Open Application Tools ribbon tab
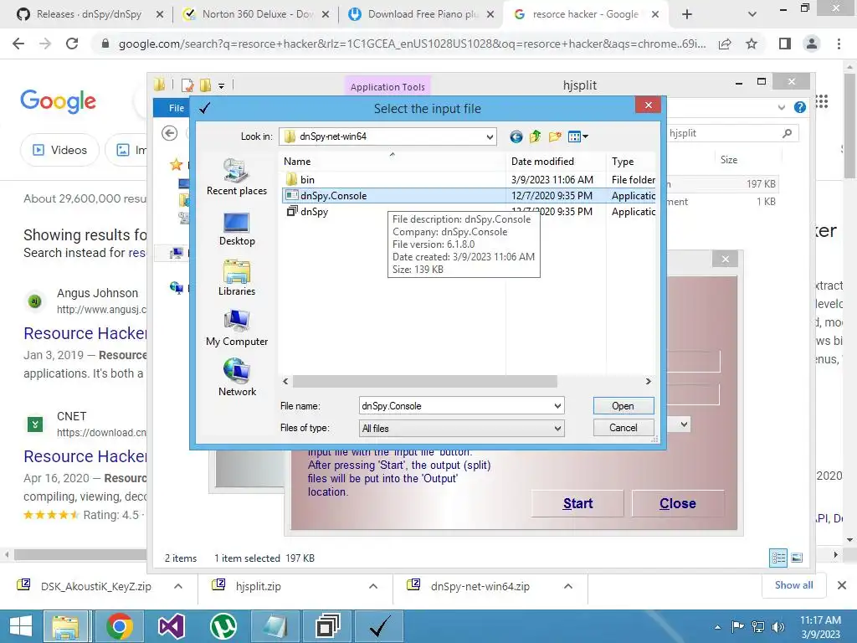The height and width of the screenshot is (643, 857). coord(387,86)
